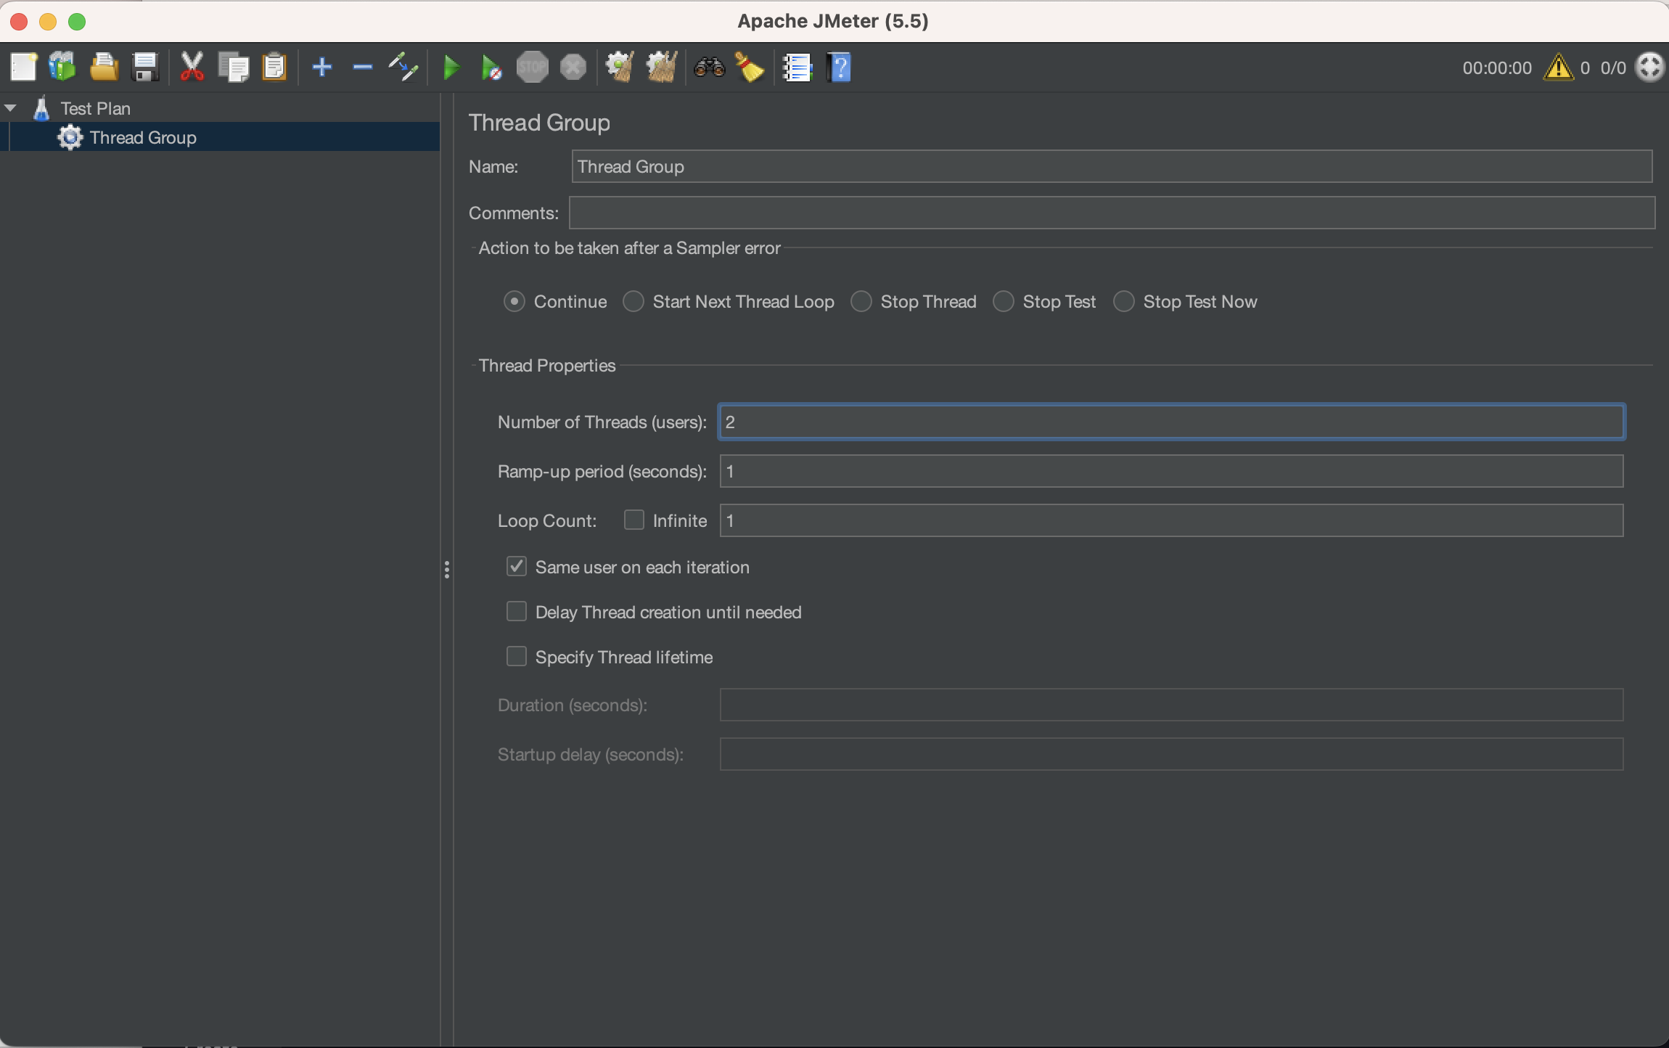Viewport: 1669px width, 1048px height.
Task: Click the Cut scissors icon
Action: [x=192, y=67]
